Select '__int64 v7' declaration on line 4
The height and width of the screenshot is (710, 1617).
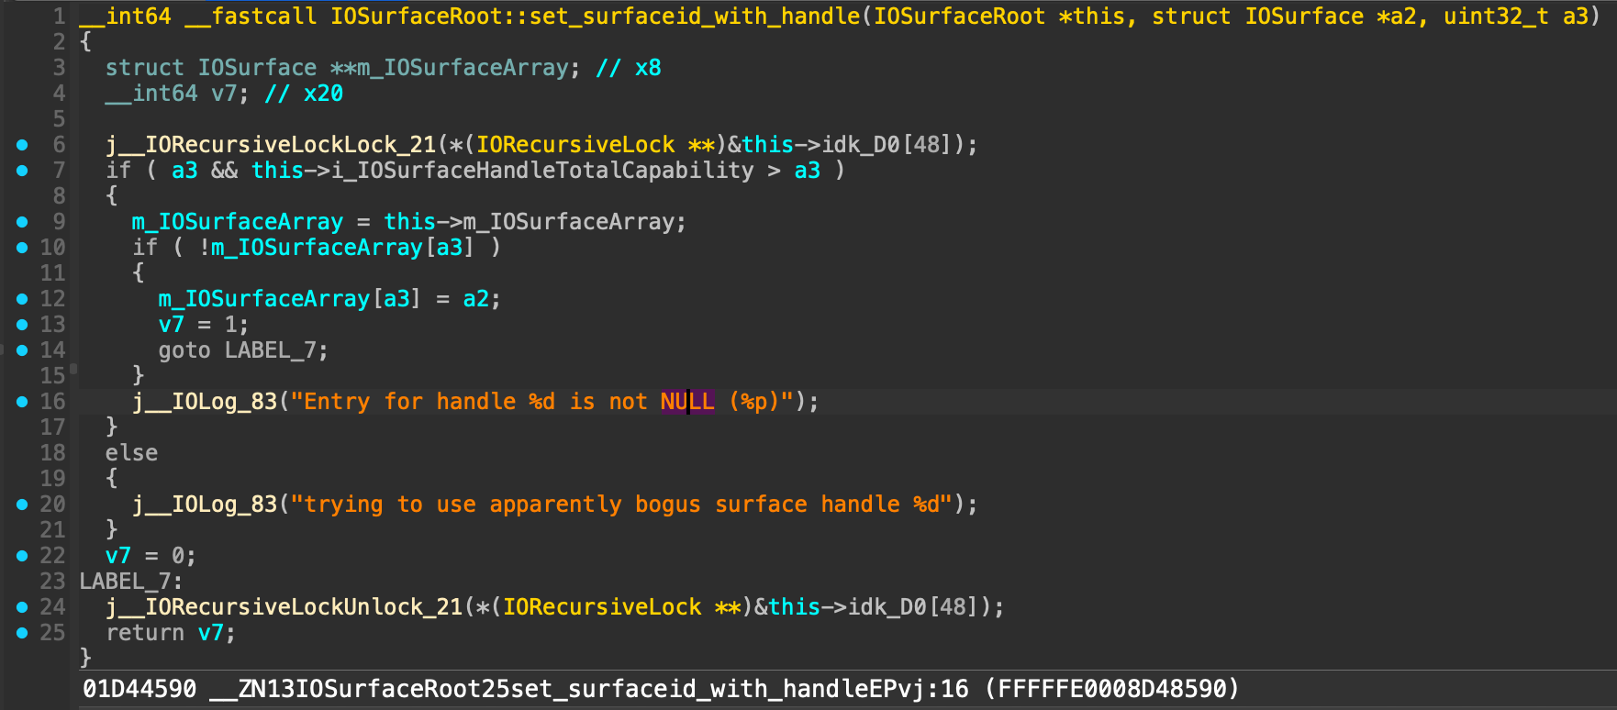point(171,94)
